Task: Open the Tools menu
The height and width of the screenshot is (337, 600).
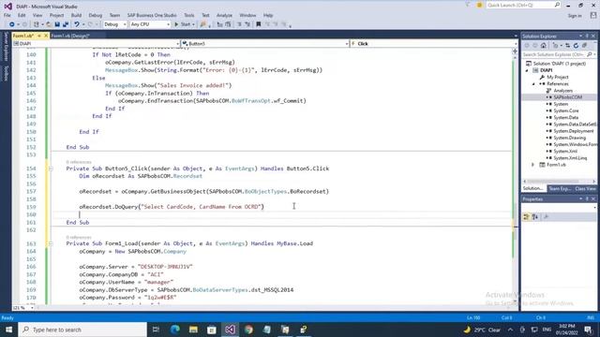Action: 189,15
